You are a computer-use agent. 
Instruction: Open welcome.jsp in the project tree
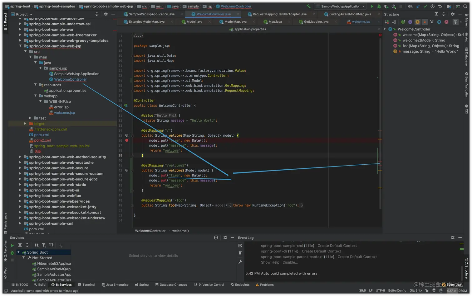(64, 113)
